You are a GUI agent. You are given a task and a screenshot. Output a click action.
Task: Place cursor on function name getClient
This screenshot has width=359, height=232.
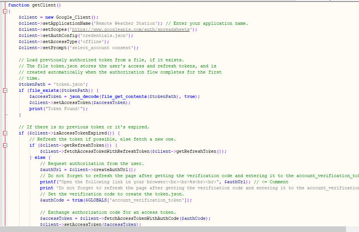[45, 5]
